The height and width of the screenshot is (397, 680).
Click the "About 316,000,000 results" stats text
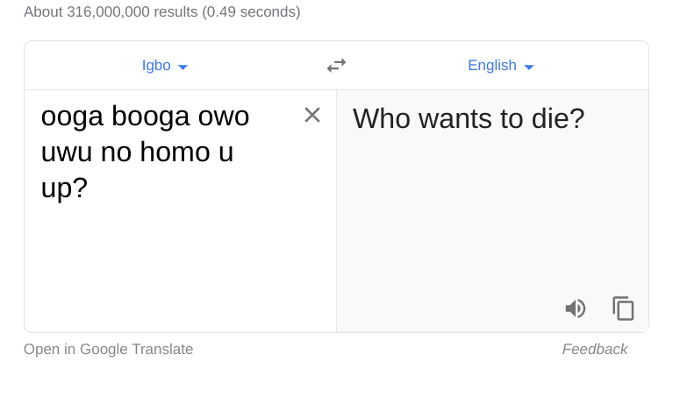coord(161,12)
